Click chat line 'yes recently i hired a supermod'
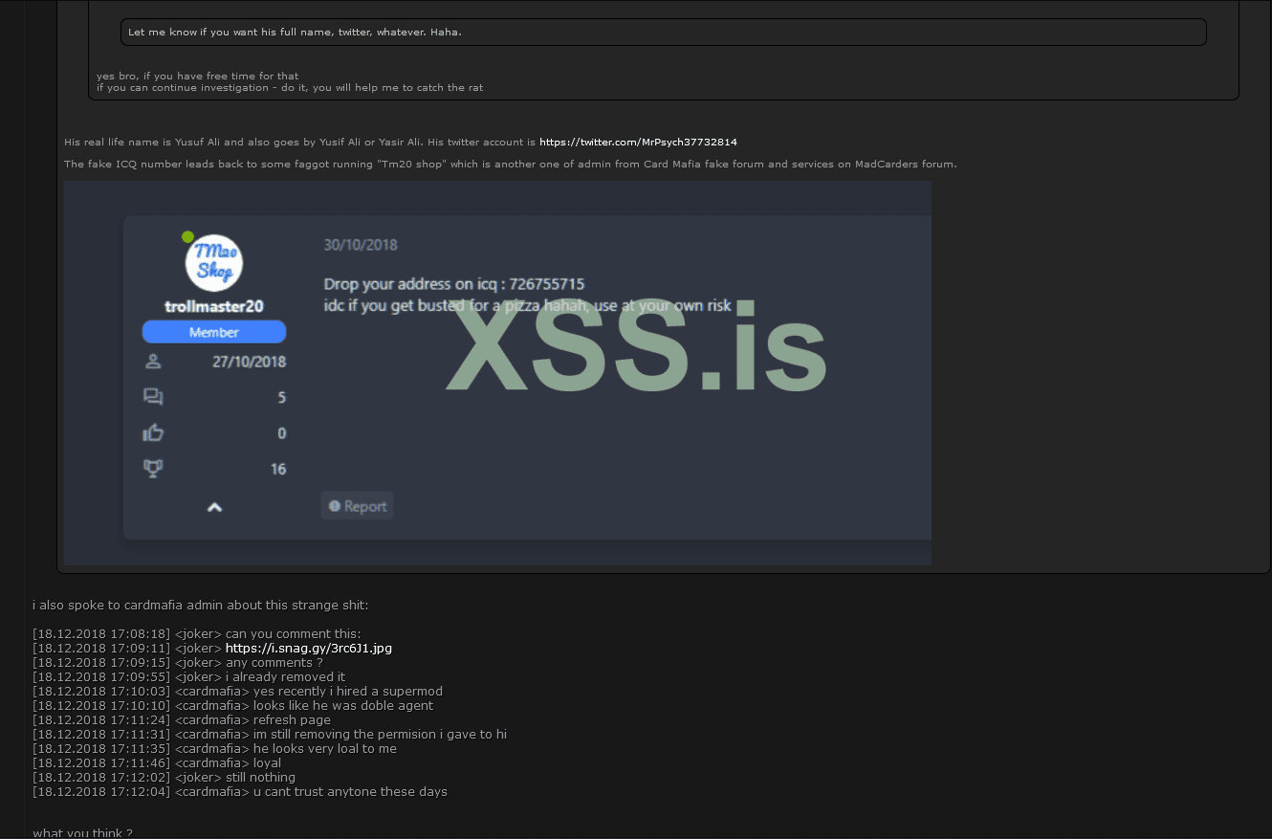The width and height of the screenshot is (1272, 839). point(238,692)
